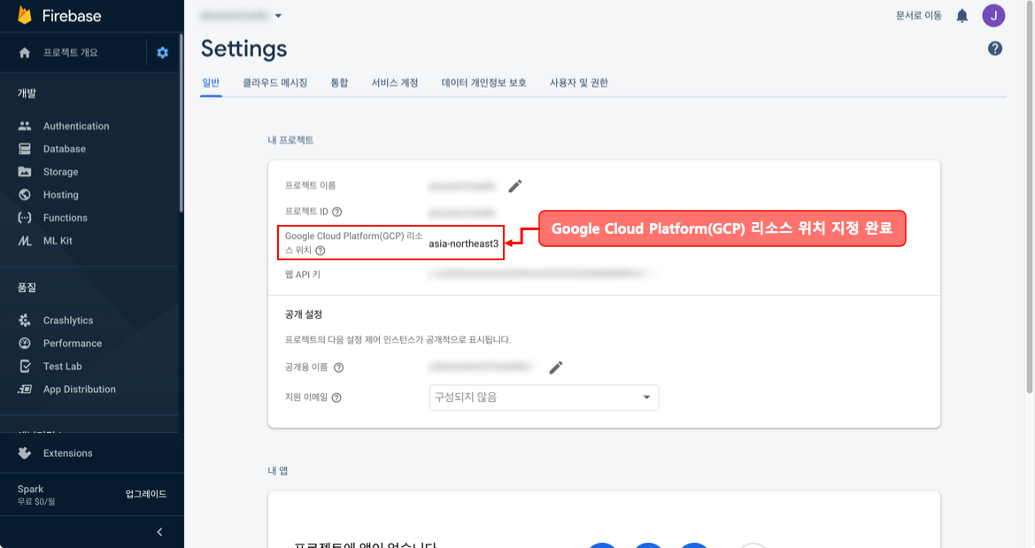Click the Database icon in sidebar
This screenshot has width=1035, height=548.
[25, 149]
